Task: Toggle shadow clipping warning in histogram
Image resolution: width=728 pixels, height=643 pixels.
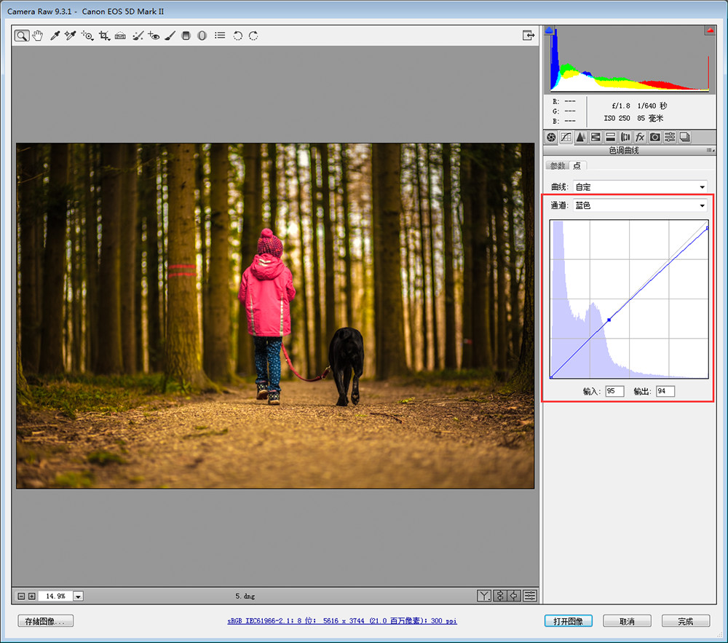Action: tap(550, 31)
